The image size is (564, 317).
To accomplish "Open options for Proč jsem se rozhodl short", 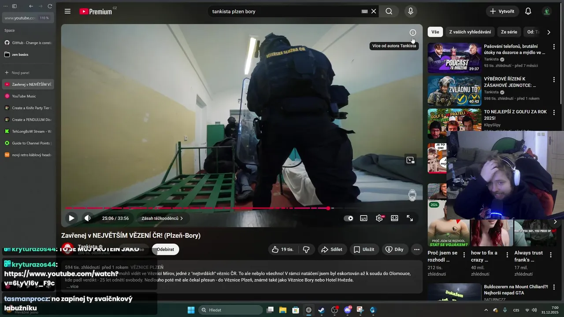I will pyautogui.click(x=464, y=254).
